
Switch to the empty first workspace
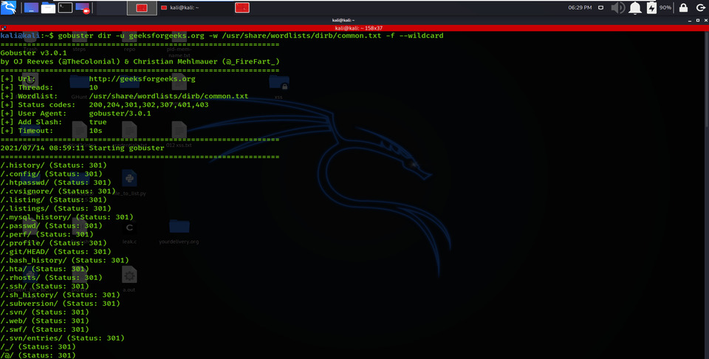pyautogui.click(x=112, y=7)
